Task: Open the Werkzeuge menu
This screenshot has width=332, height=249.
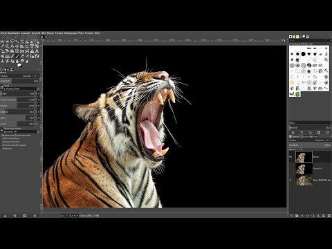Action: [x=71, y=33]
